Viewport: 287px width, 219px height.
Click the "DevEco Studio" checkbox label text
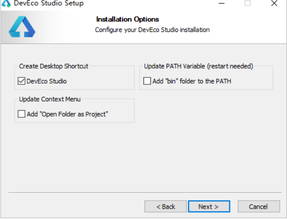click(47, 81)
